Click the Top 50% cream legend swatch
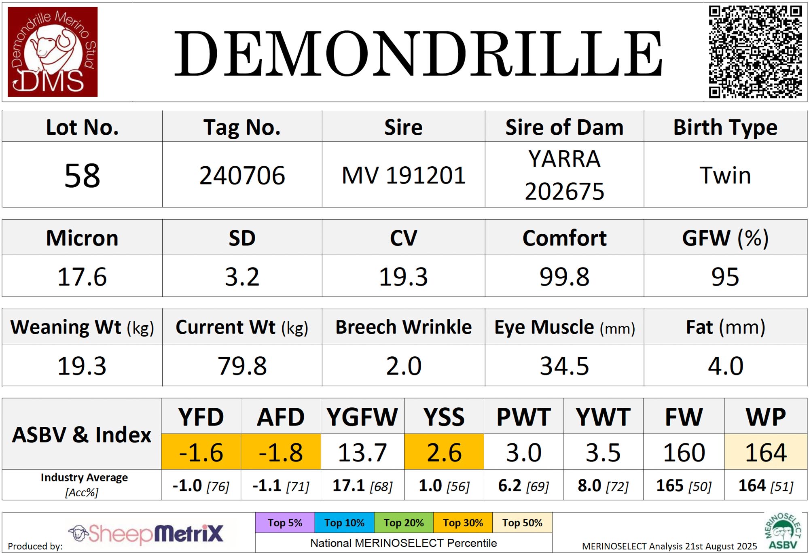This screenshot has height=555, width=809. [x=522, y=523]
